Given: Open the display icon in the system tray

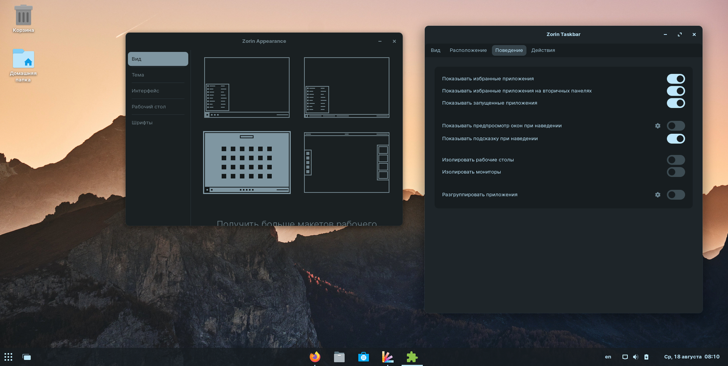Looking at the screenshot, I should coord(625,357).
